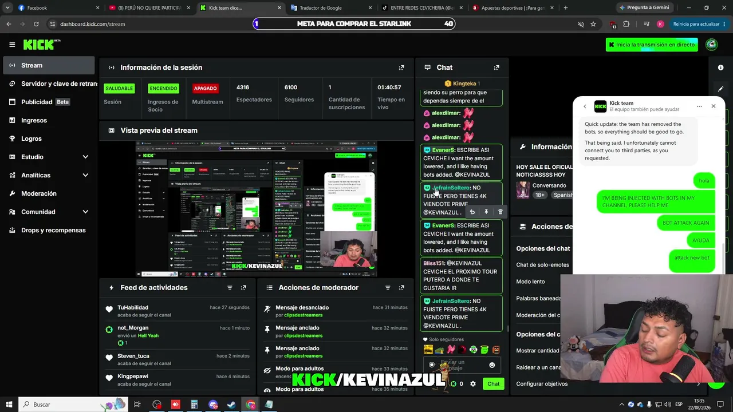
Task: Select the angry orange emote in the quick emote row
Action: coord(496,350)
